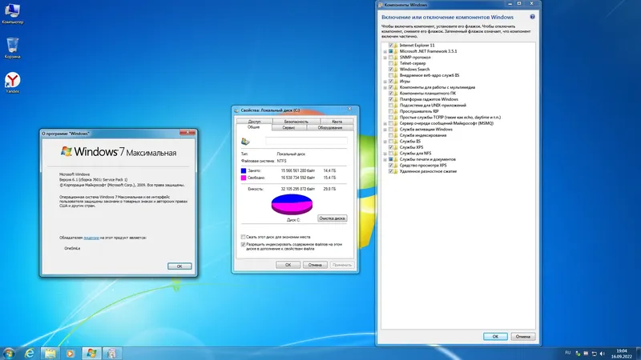Click the help icon in Windows Features
Screen dimensions: 641x360
pos(532,17)
